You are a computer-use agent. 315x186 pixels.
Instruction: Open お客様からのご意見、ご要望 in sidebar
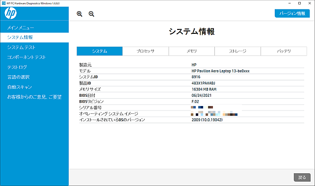pos(34,97)
